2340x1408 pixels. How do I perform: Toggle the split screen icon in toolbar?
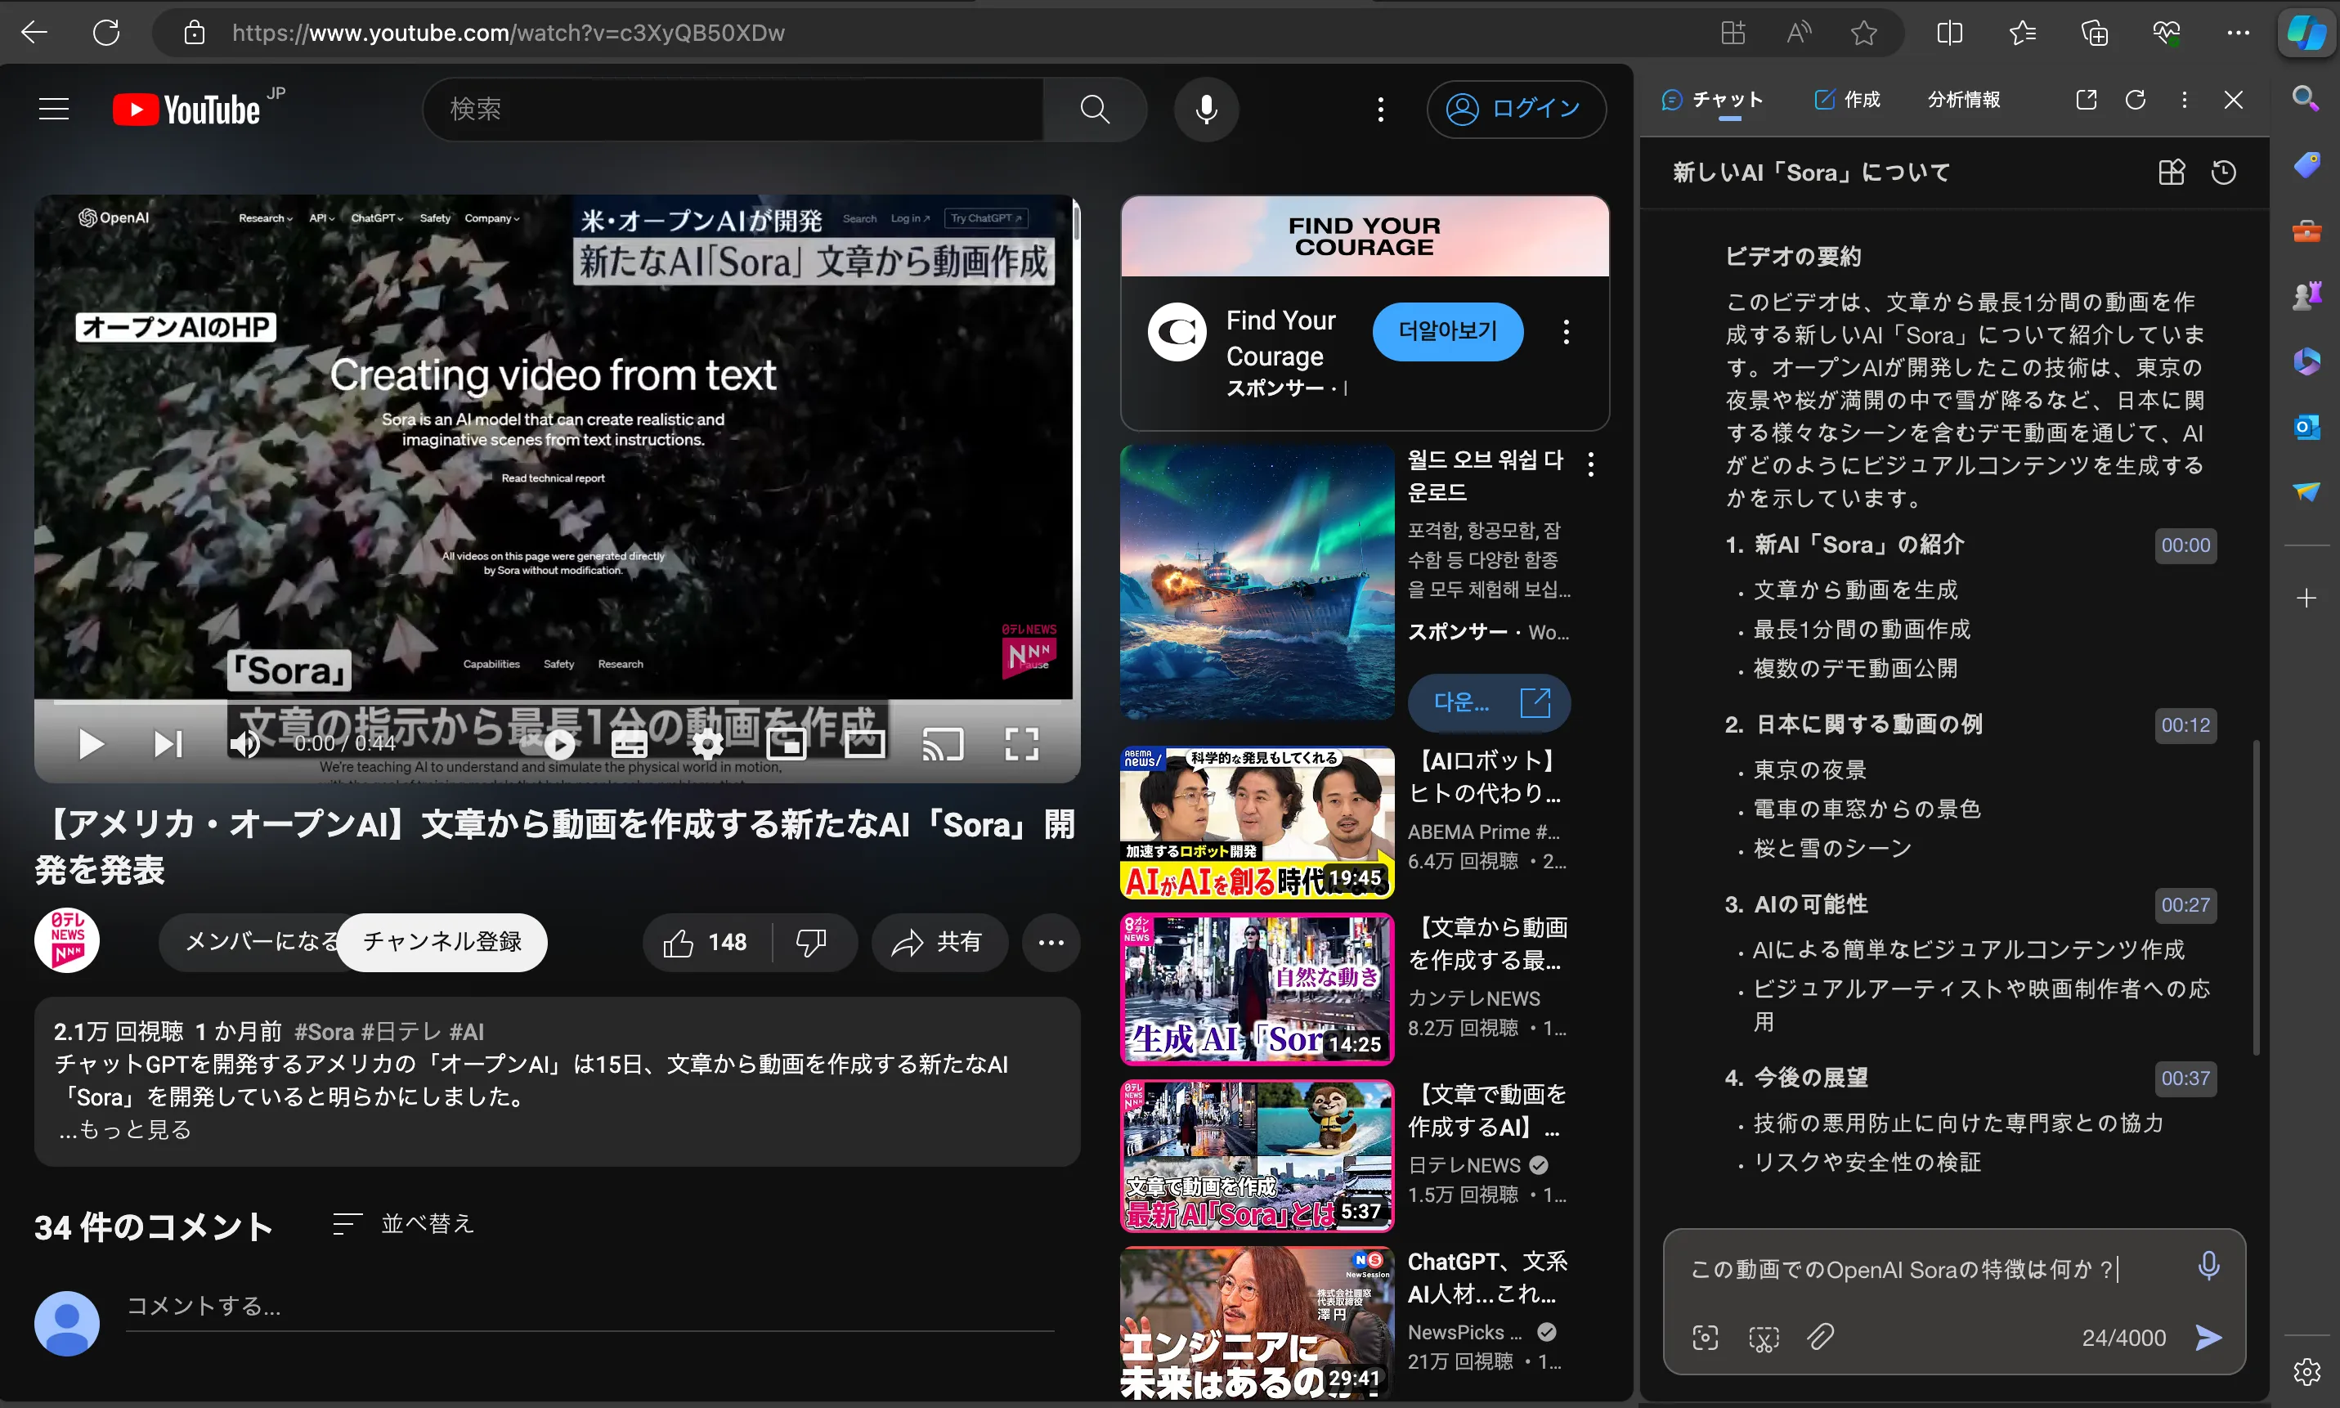(1949, 34)
